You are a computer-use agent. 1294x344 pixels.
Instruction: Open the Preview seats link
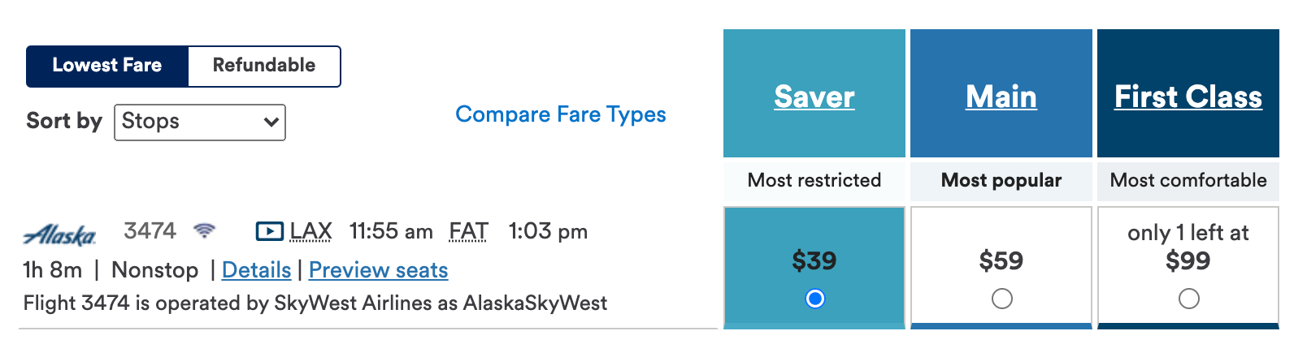point(378,270)
